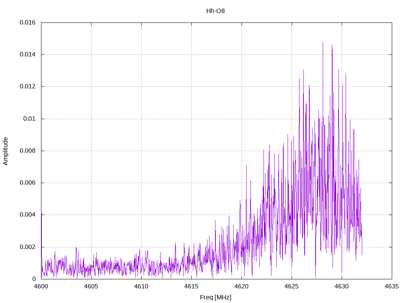Click the 0.014 y-axis tick label
The image size is (404, 303).
(x=28, y=54)
